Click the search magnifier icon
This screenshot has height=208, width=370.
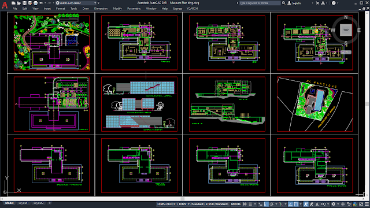tap(284, 3)
